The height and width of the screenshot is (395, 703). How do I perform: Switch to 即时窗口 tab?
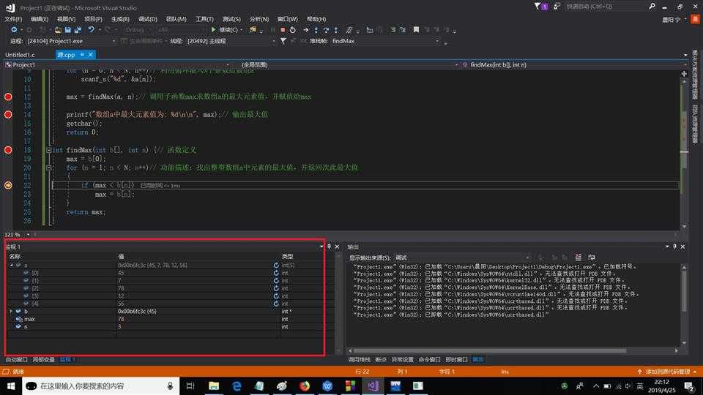456,360
